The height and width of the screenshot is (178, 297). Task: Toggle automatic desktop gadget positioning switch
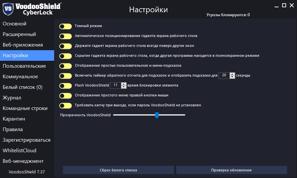66,36
